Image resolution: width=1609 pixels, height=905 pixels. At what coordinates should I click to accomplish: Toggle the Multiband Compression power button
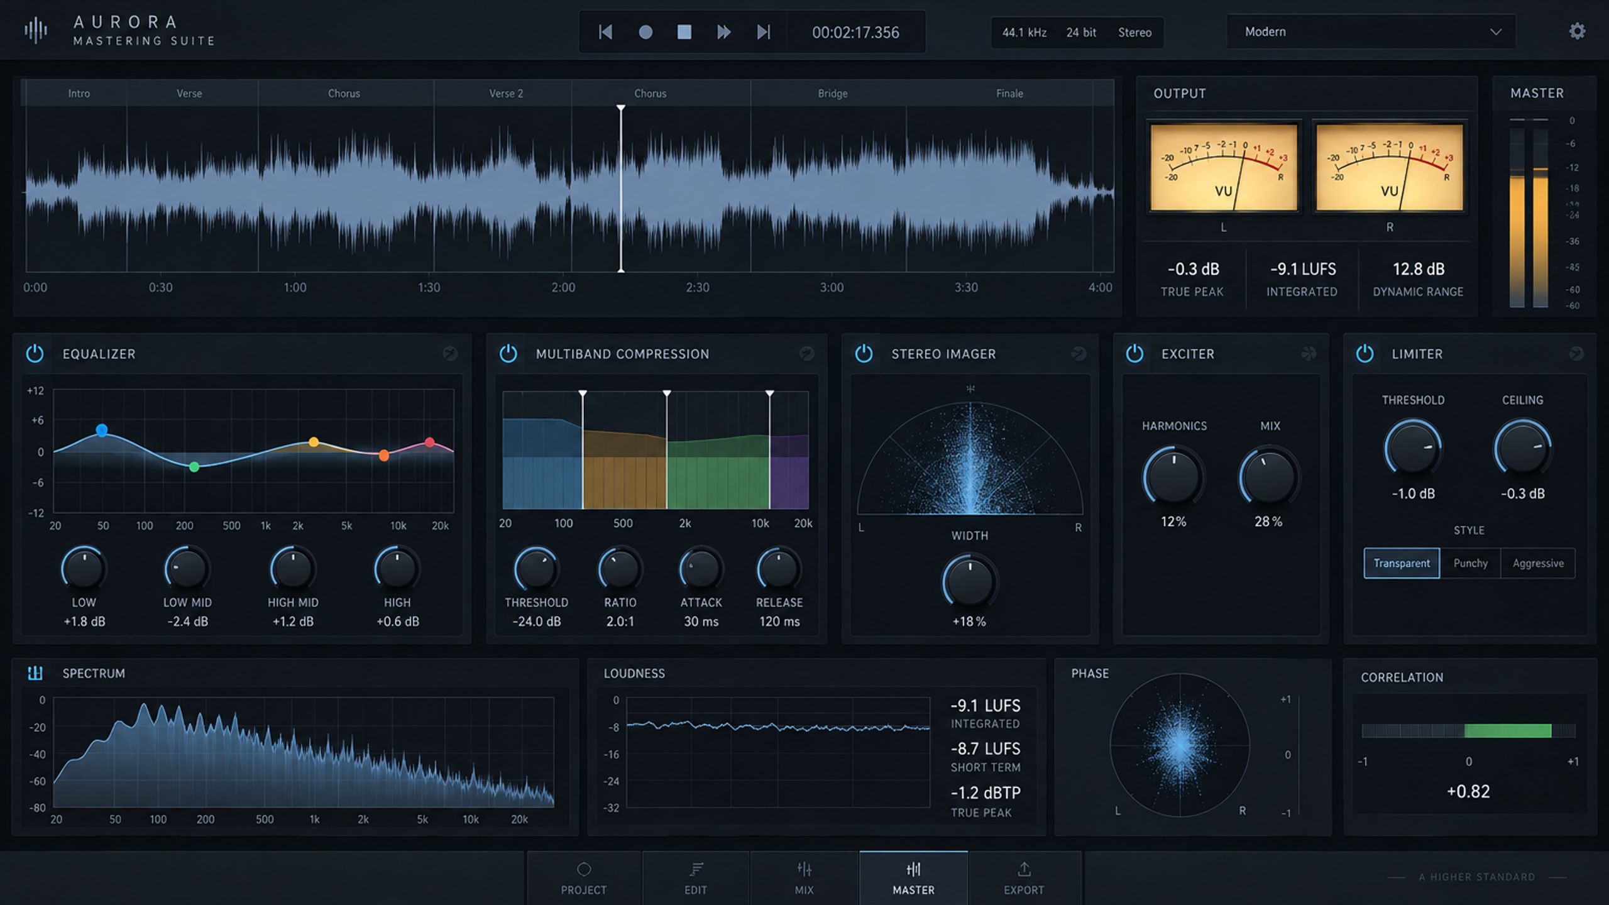click(508, 354)
